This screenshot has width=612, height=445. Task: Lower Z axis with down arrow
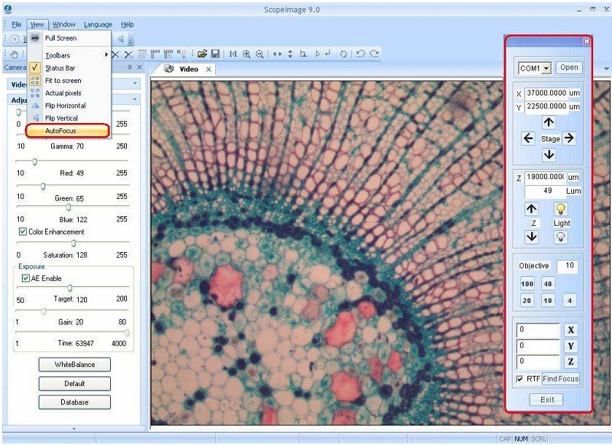(x=532, y=237)
